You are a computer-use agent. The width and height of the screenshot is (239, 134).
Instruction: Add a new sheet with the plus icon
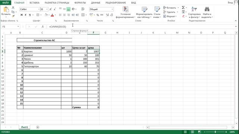pyautogui.click(x=38, y=127)
